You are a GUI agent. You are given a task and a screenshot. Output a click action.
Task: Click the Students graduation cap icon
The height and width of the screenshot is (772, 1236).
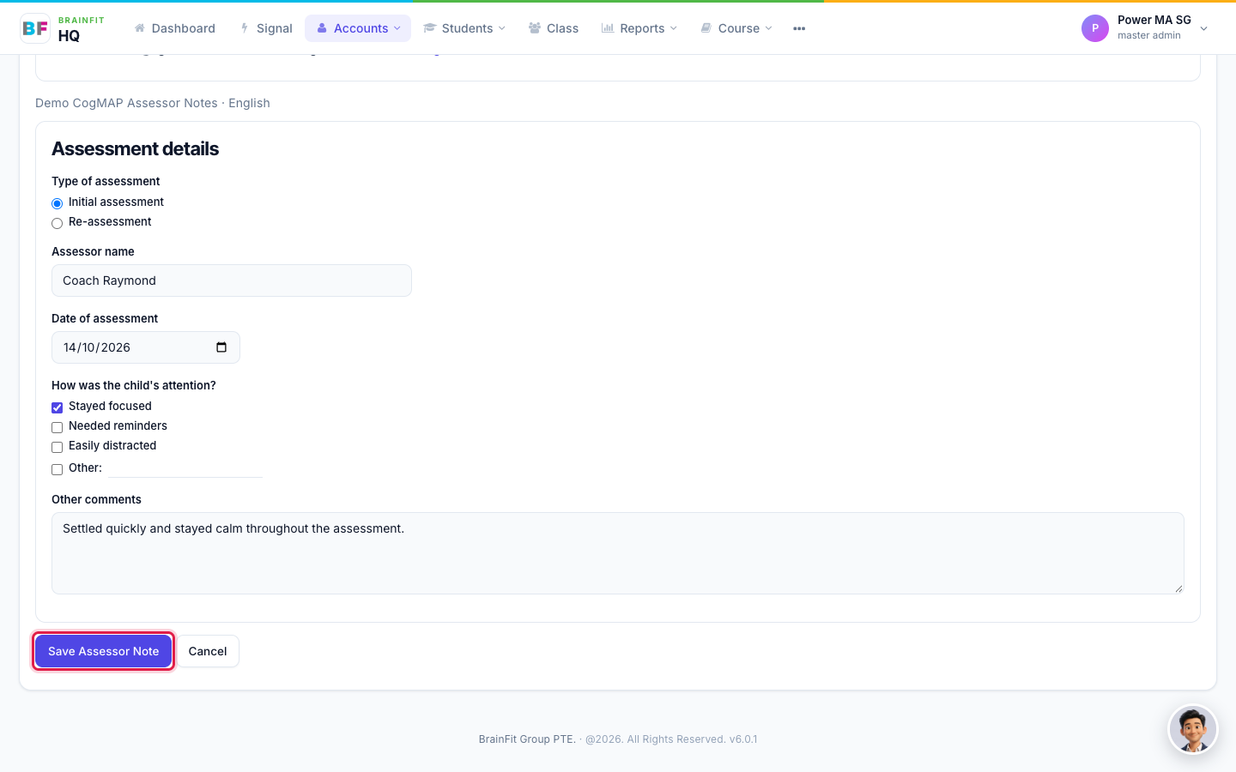[430, 28]
